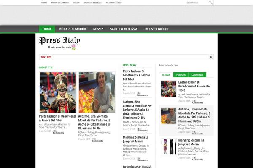Click 'Enter ad code here' text
Viewport: 253px width, 168px height.
[169, 65]
